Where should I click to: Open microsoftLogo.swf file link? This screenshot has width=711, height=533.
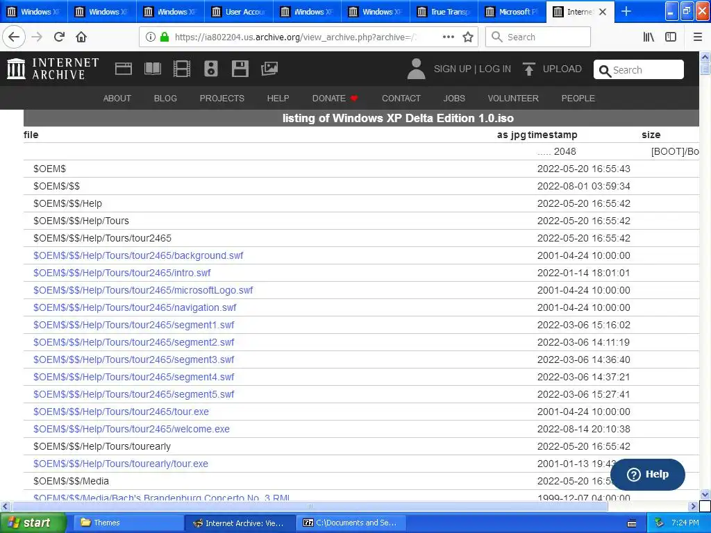pos(143,290)
